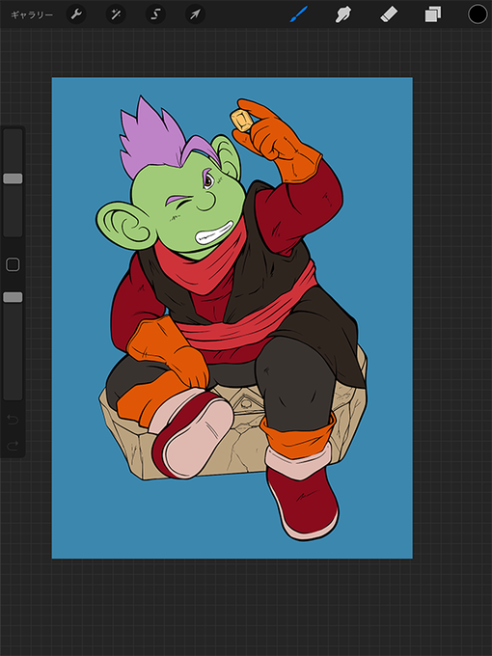This screenshot has width=492, height=656.
Task: Open the Actions wrench menu
Action: [76, 14]
